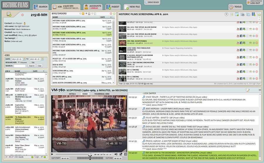Click the Historic Films logo
The height and width of the screenshot is (163, 264).
[x=15, y=5]
